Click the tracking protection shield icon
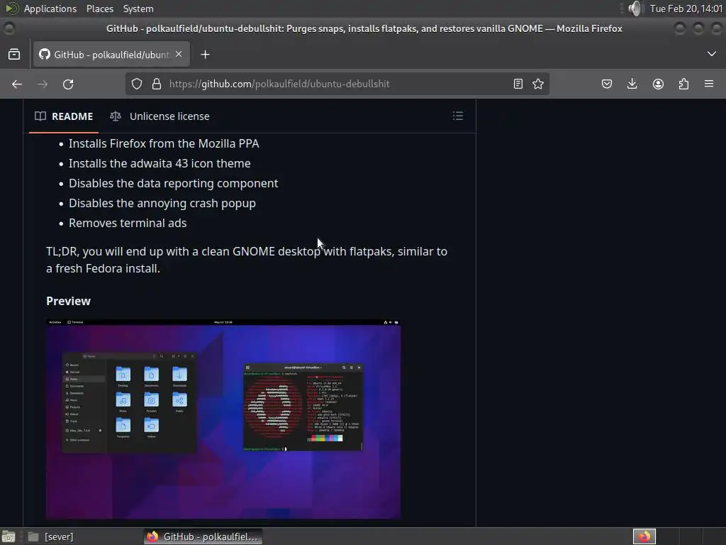The width and height of the screenshot is (726, 545). coord(137,84)
